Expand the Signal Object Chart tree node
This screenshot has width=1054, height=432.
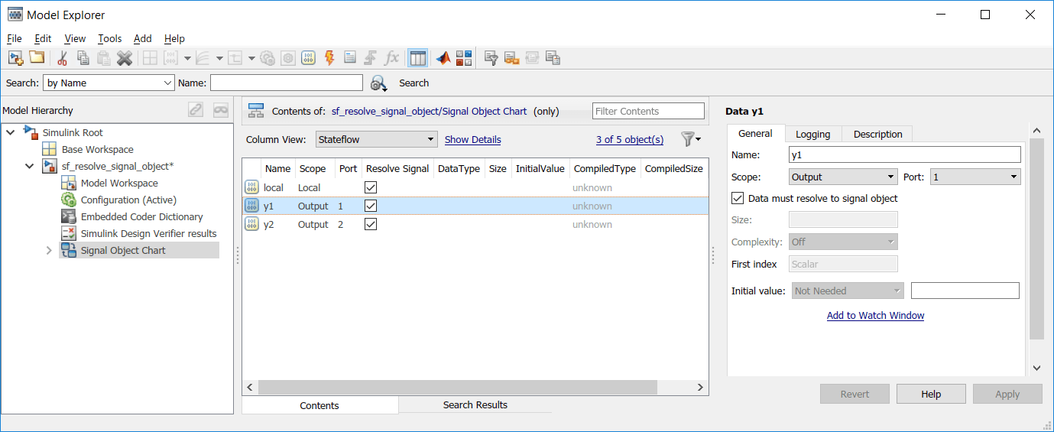coord(49,250)
